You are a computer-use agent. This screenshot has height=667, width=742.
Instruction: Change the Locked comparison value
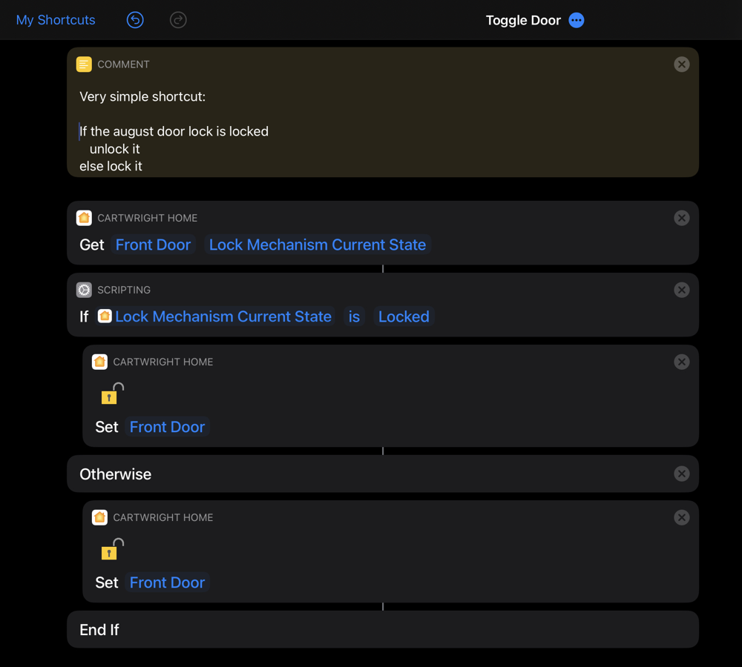click(404, 316)
